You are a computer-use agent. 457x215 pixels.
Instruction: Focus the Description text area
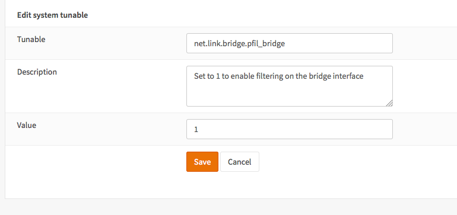tap(290, 86)
